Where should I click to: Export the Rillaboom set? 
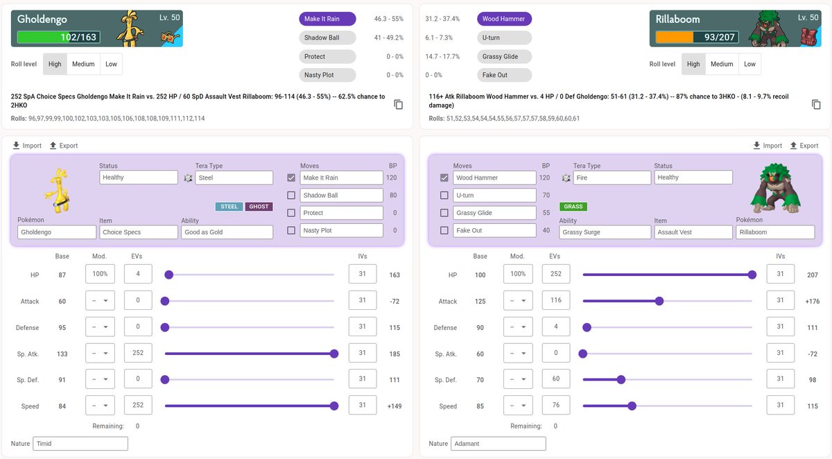[x=804, y=146]
